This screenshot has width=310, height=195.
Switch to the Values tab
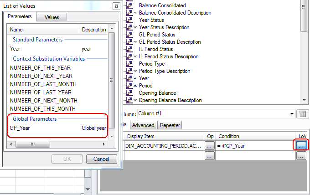coord(52,17)
